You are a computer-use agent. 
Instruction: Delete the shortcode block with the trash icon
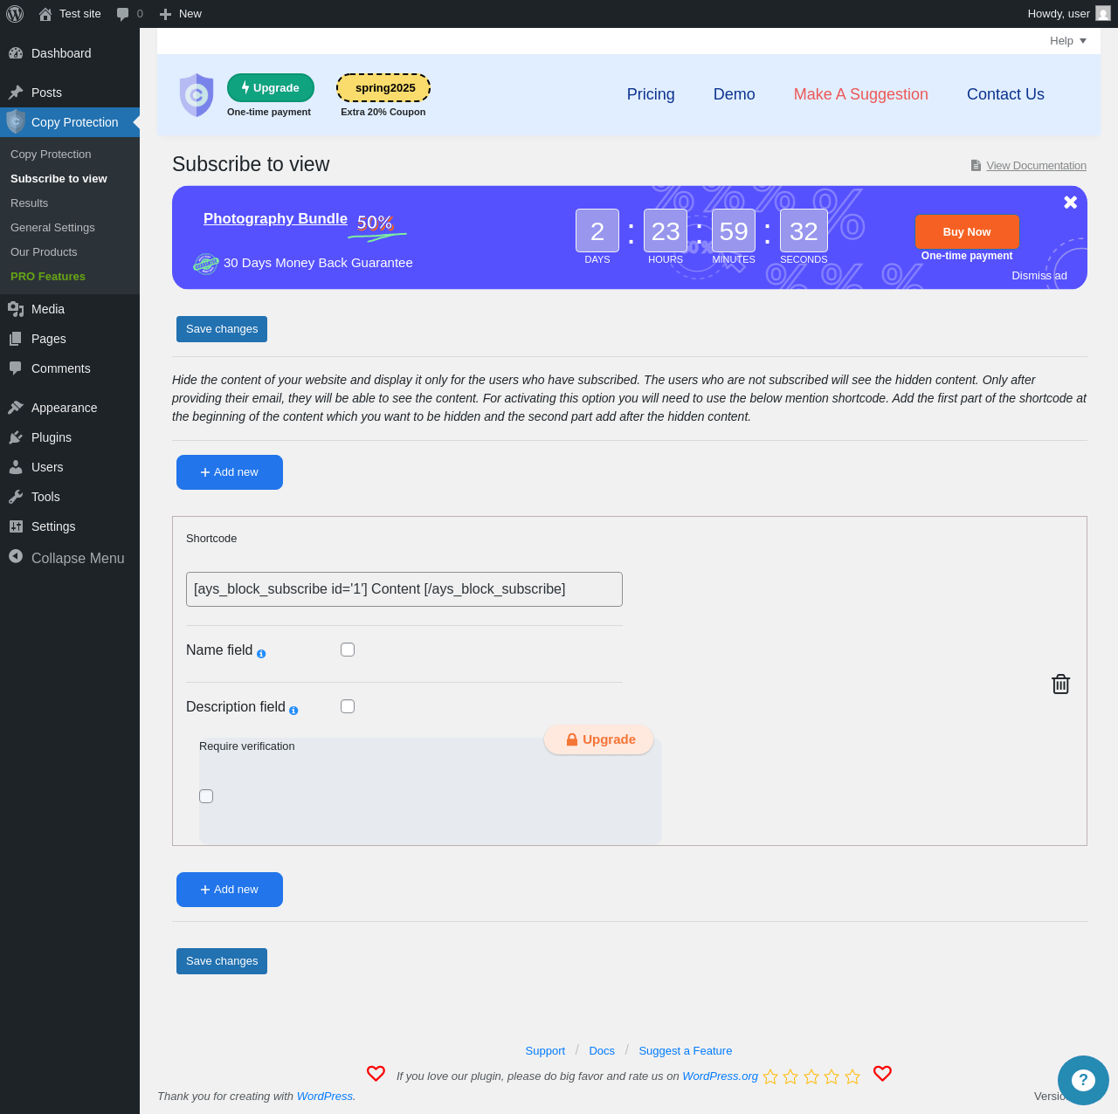tap(1060, 684)
